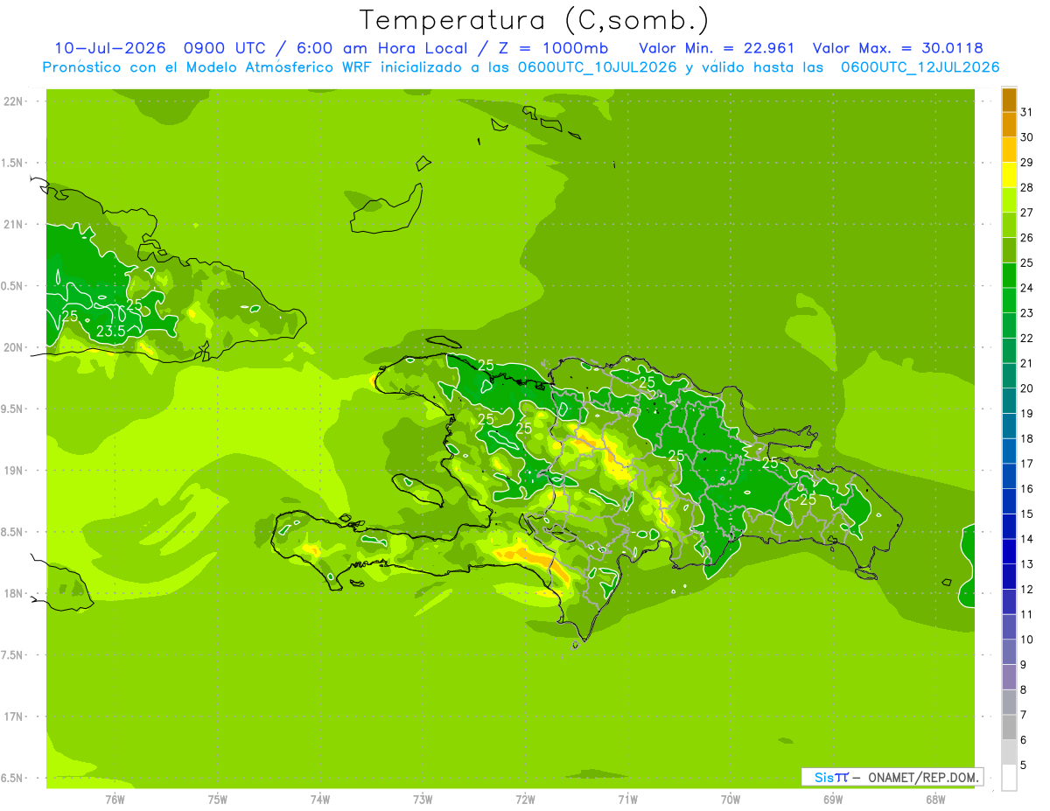Click the yellow color swatch labeled 28
The height and width of the screenshot is (811, 1050).
coord(1009,174)
